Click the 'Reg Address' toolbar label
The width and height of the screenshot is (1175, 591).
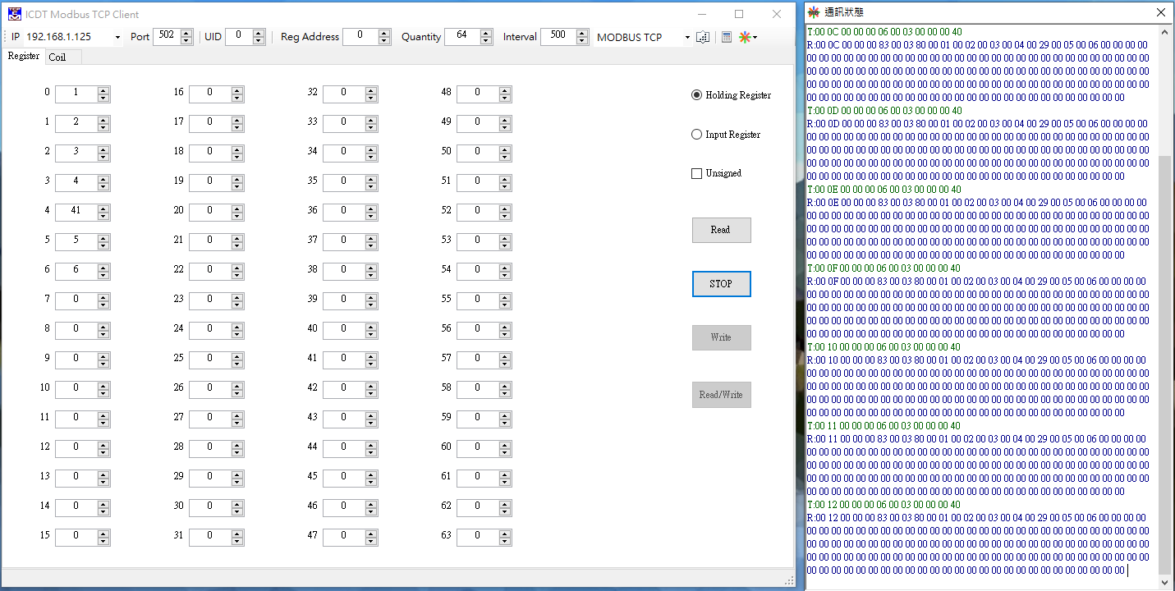[x=310, y=37]
